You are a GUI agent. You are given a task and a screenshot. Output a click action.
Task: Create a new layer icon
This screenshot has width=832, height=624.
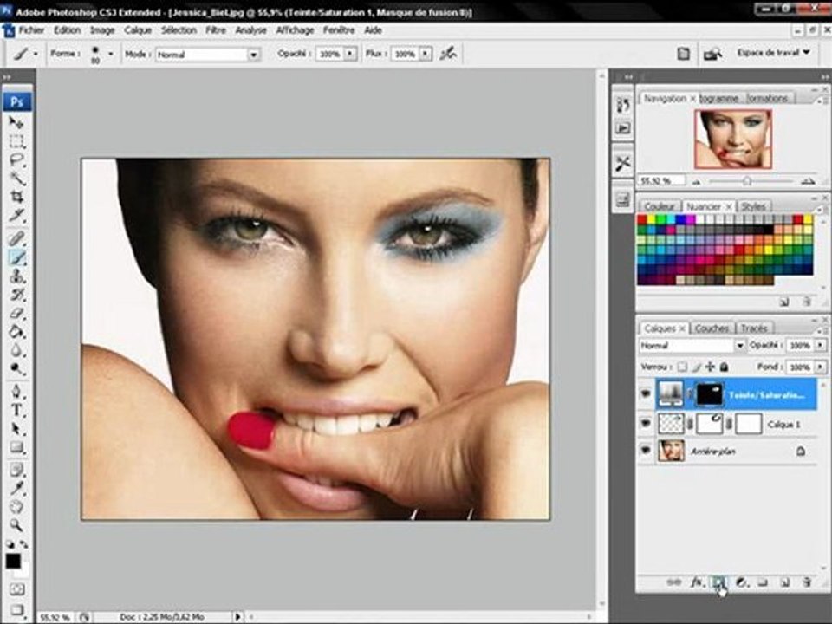coord(785,582)
